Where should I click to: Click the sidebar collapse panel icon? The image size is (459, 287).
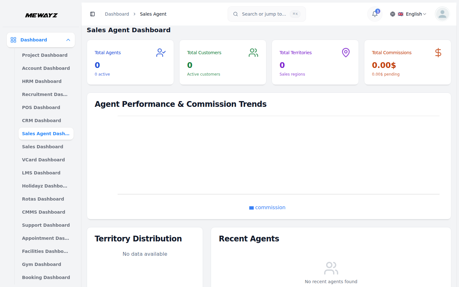tap(92, 14)
